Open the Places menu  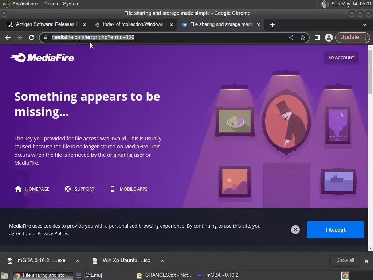coord(50,4)
